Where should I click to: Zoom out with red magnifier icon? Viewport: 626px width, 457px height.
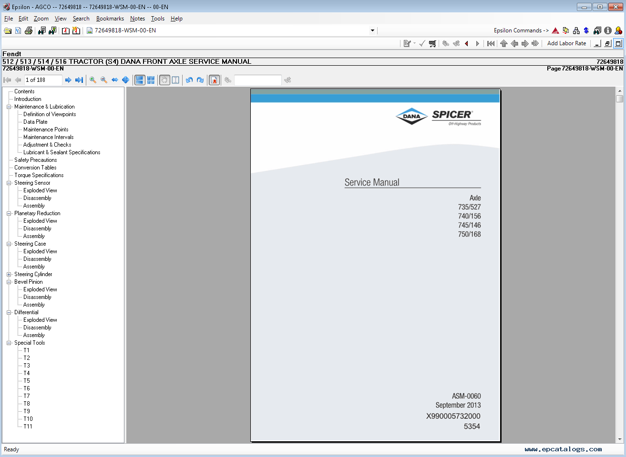[x=104, y=80]
